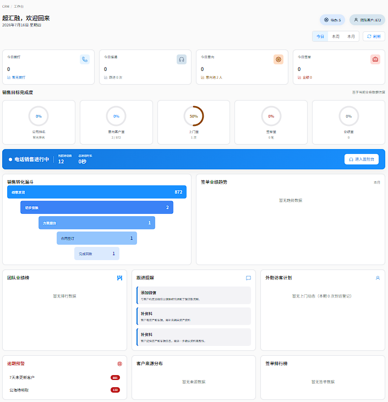Click the briefcase icon in 今日签单 card
This screenshot has height=402, width=388.
coord(375,59)
